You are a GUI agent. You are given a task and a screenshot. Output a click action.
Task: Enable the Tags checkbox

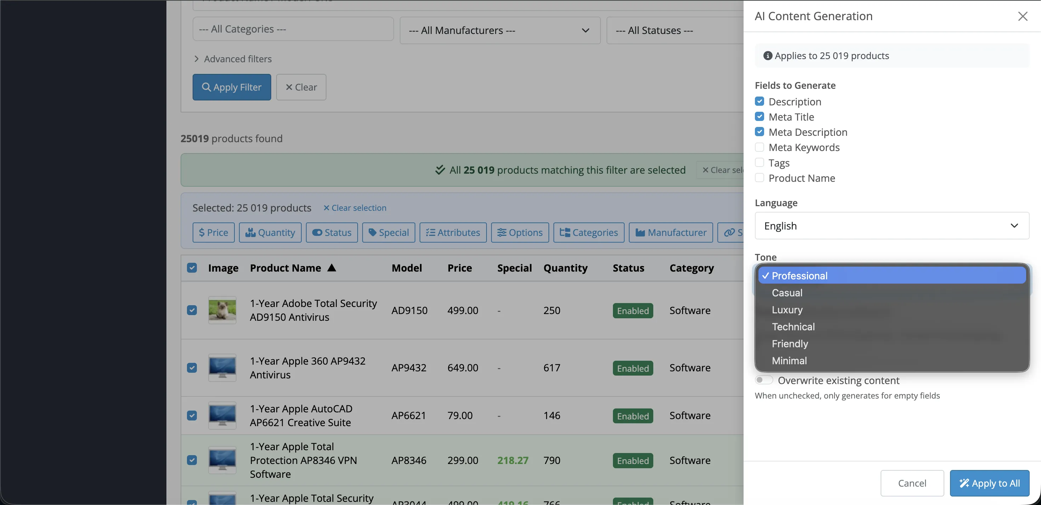[x=760, y=163]
